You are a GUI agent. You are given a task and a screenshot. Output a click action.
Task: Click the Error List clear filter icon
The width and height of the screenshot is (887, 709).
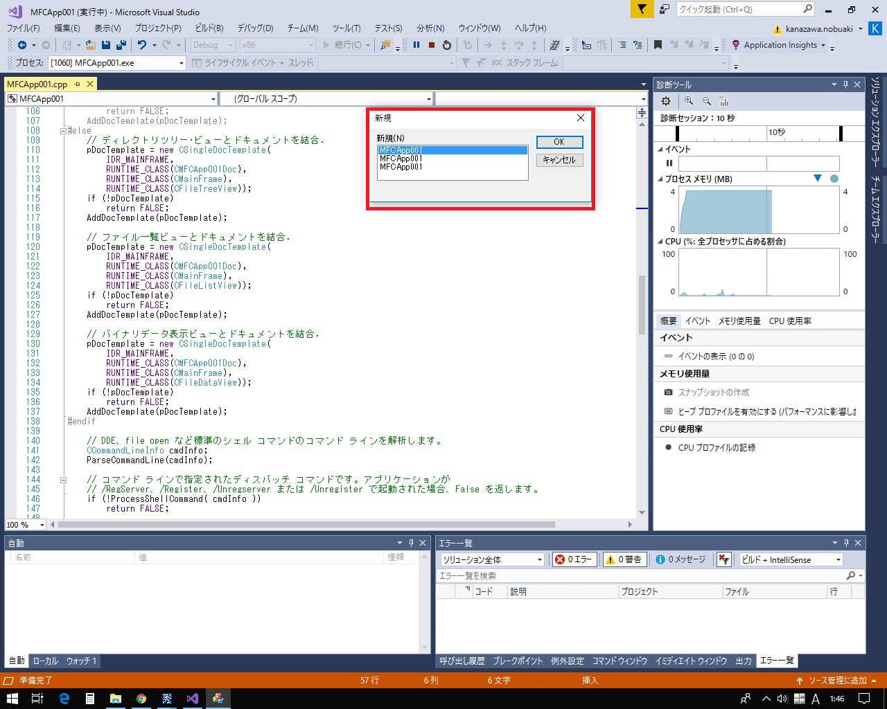[724, 559]
